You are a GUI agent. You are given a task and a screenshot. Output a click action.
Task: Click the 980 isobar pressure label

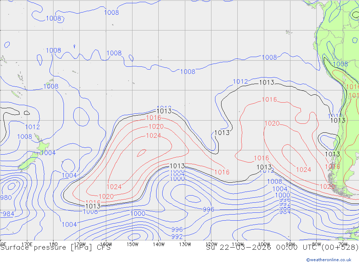click(x=6, y=198)
